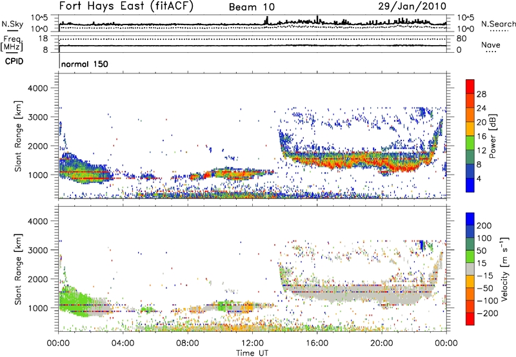This screenshot has height=357, width=516.
Task: Click the "Power [dB]" color bar title
Action: click(492, 136)
